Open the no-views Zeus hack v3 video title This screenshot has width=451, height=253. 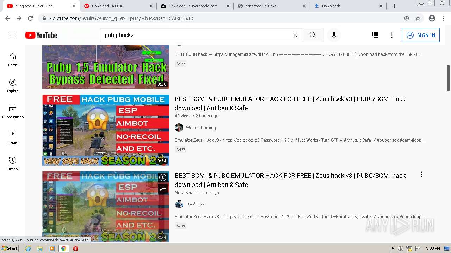click(290, 180)
